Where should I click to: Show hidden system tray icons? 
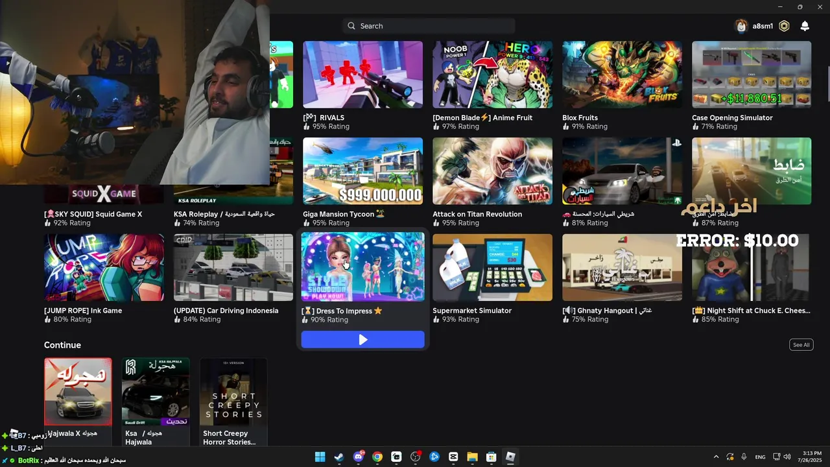[716, 457]
